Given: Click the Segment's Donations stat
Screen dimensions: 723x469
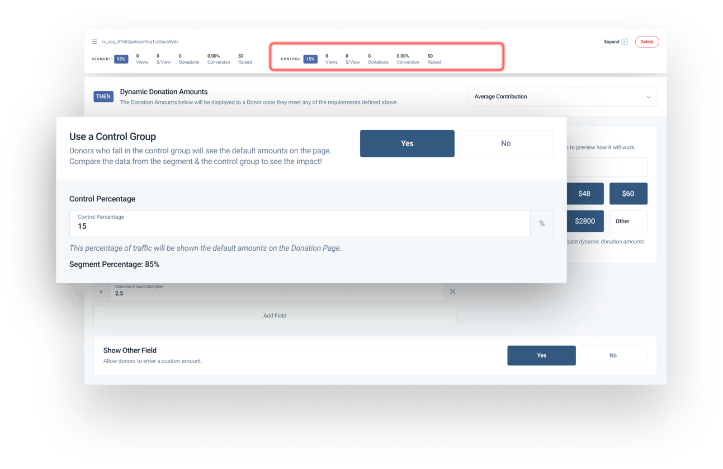Looking at the screenshot, I should pos(189,59).
